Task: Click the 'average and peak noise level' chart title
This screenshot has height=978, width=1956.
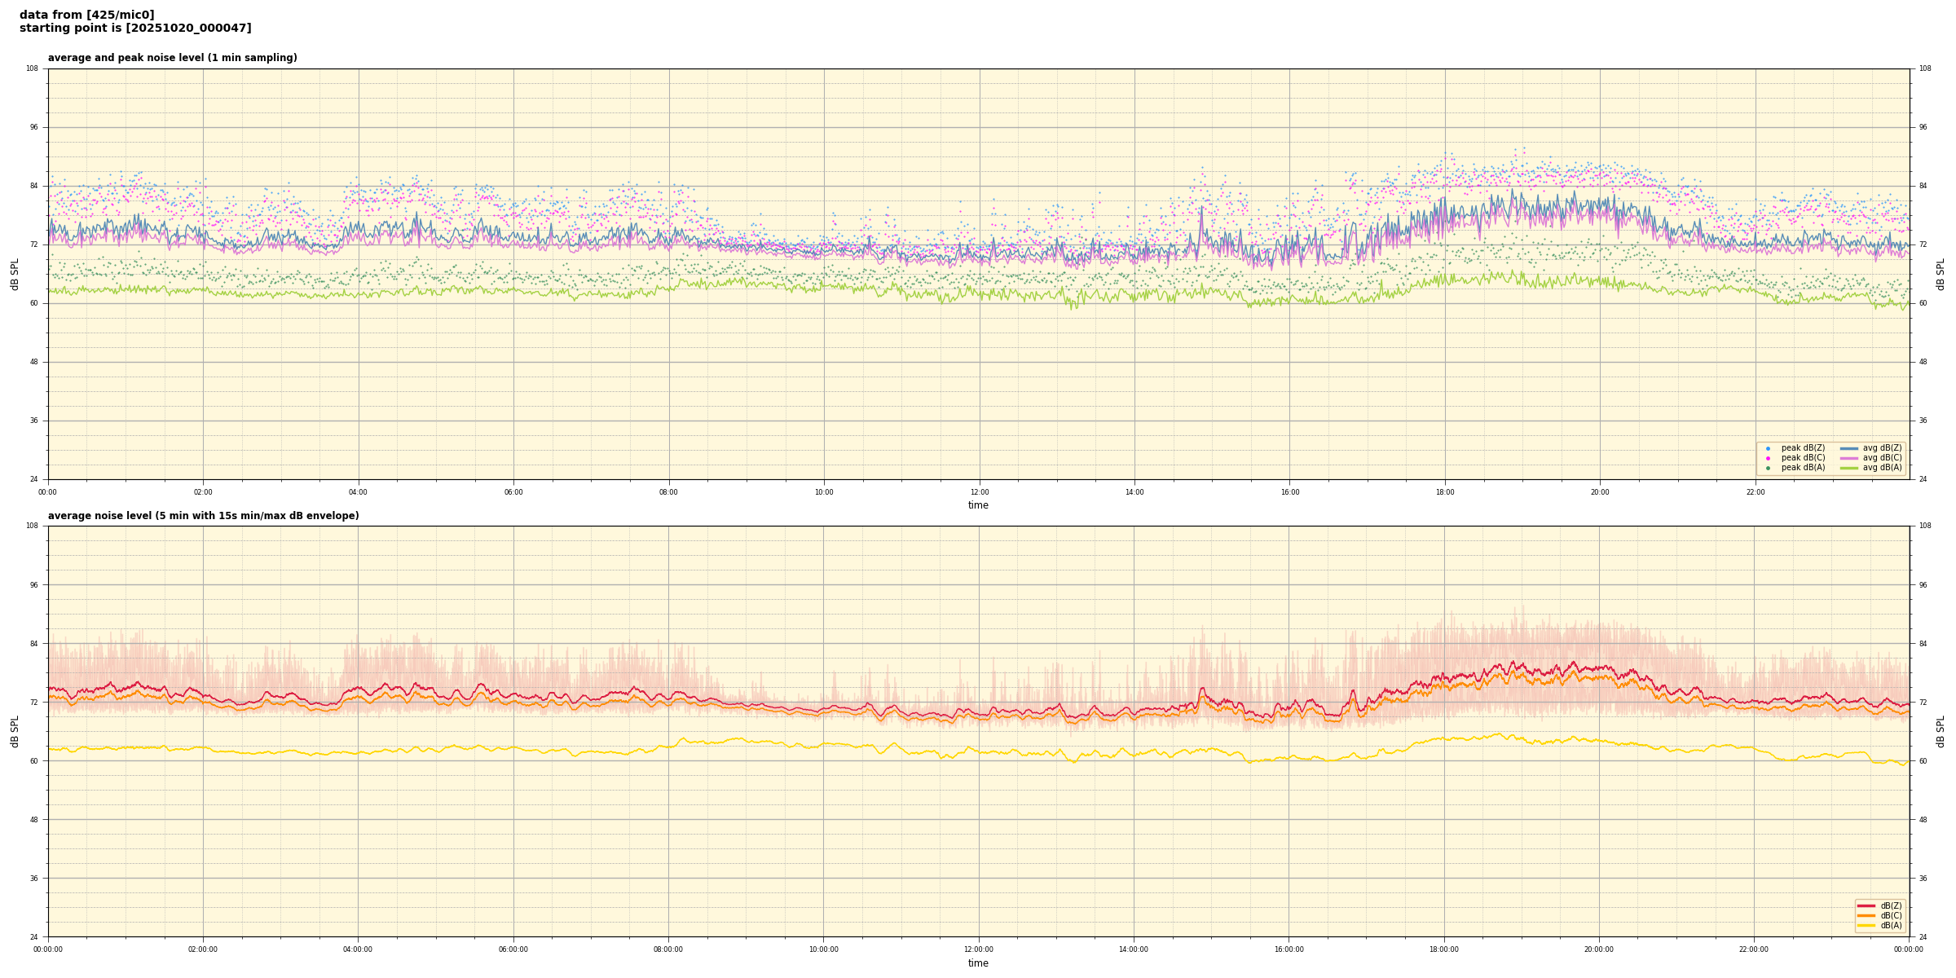Action: [x=172, y=58]
